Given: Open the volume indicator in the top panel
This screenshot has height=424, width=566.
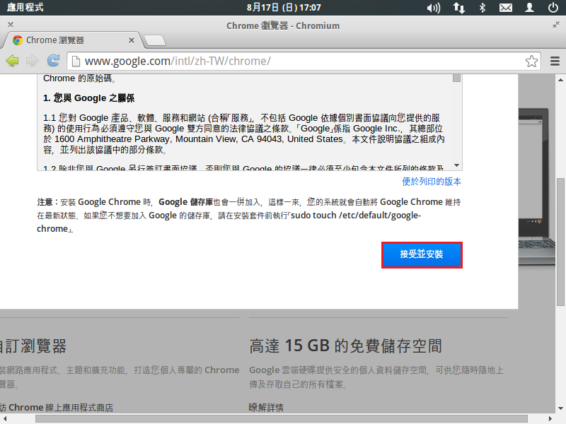Looking at the screenshot, I should point(434,8).
